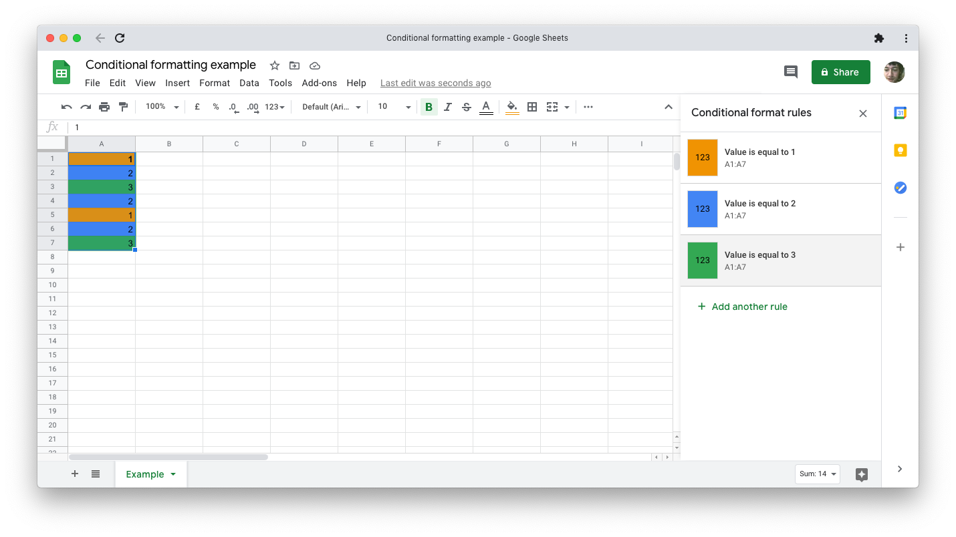Open the fill colour bucket tool
The image size is (956, 537).
pos(512,107)
